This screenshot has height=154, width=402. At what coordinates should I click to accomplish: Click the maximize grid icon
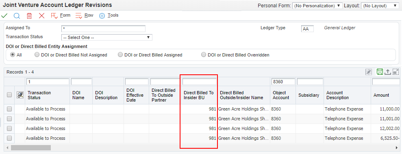[395, 72]
